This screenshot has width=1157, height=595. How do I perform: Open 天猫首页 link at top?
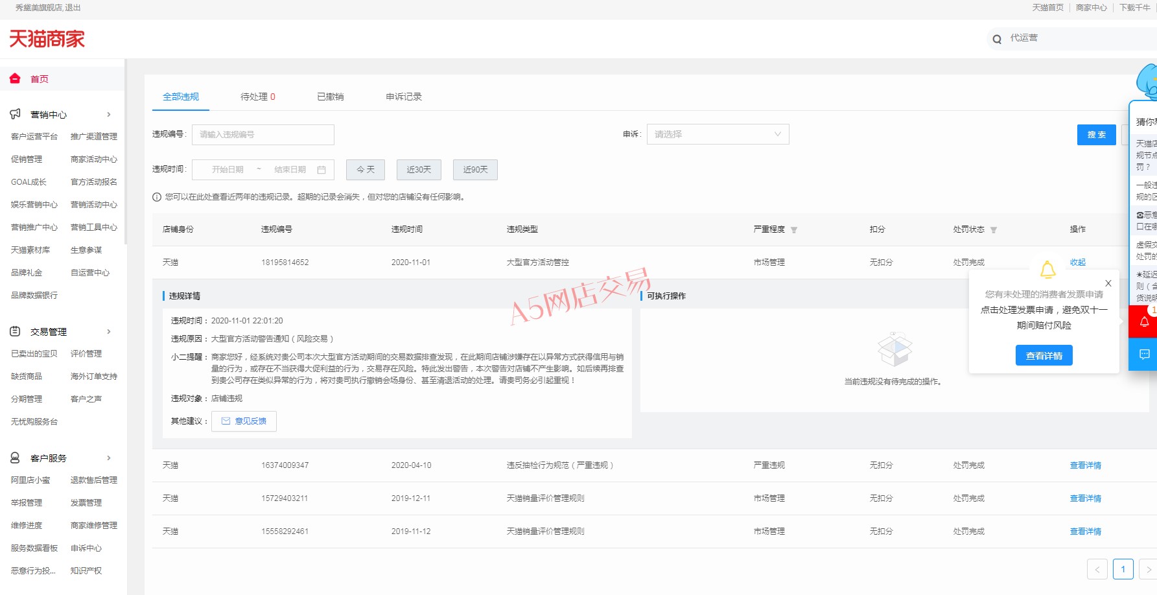click(1047, 8)
